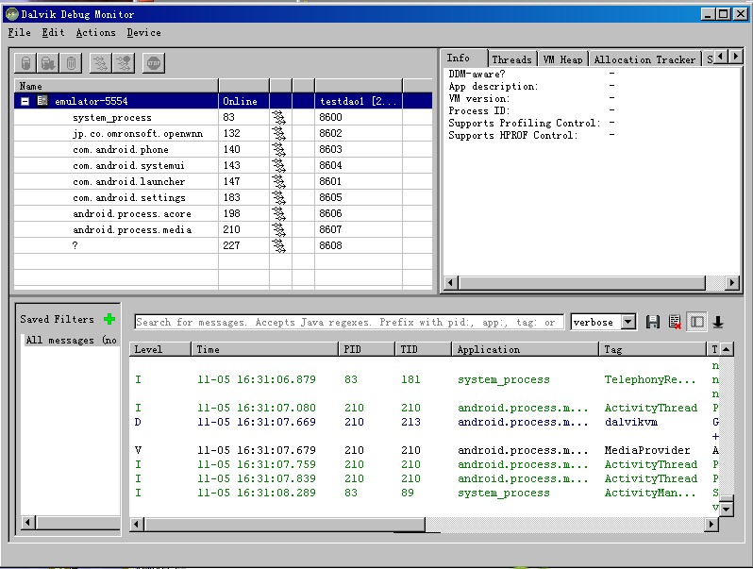Click debug icon for com.android.launcher row
Screen dimensions: 753x569
point(278,181)
